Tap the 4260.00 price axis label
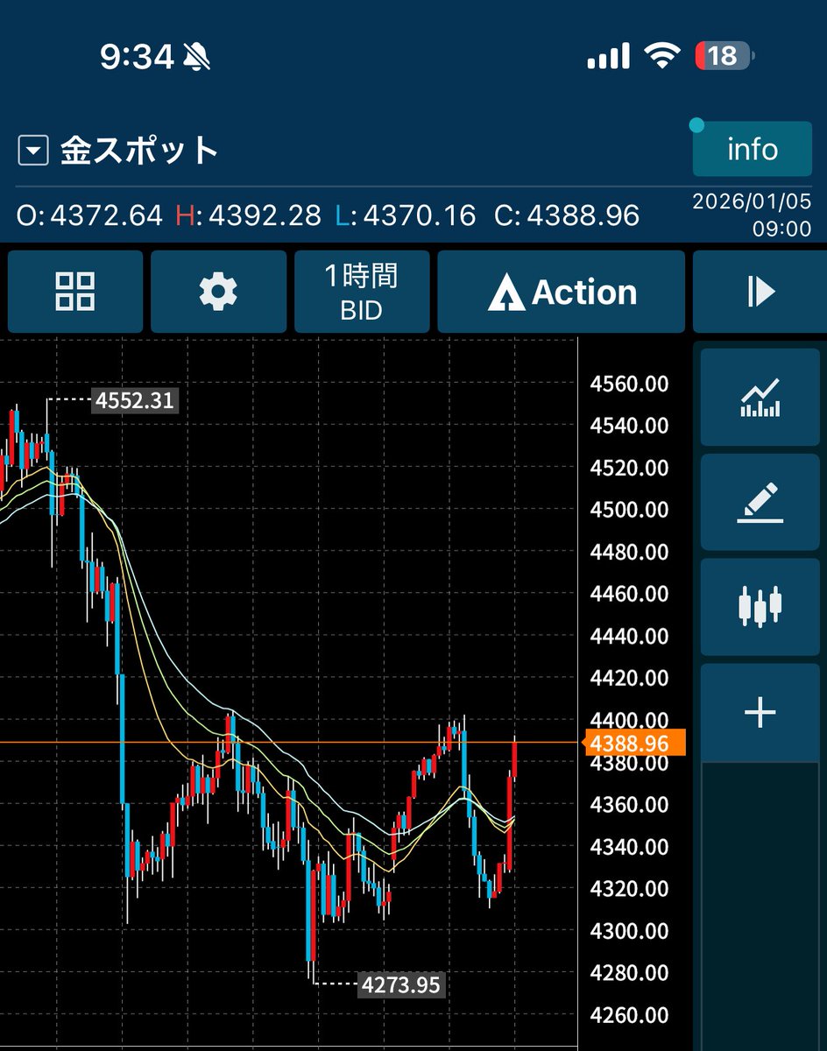Image resolution: width=827 pixels, height=1051 pixels. pos(629,1014)
